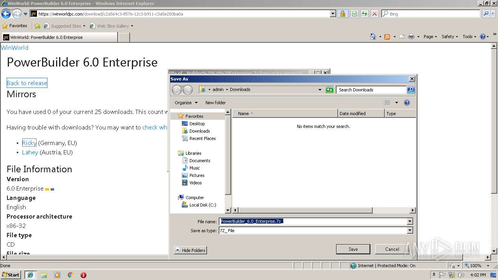The height and width of the screenshot is (280, 498).
Task: Open Save As help icon
Action: click(x=407, y=103)
